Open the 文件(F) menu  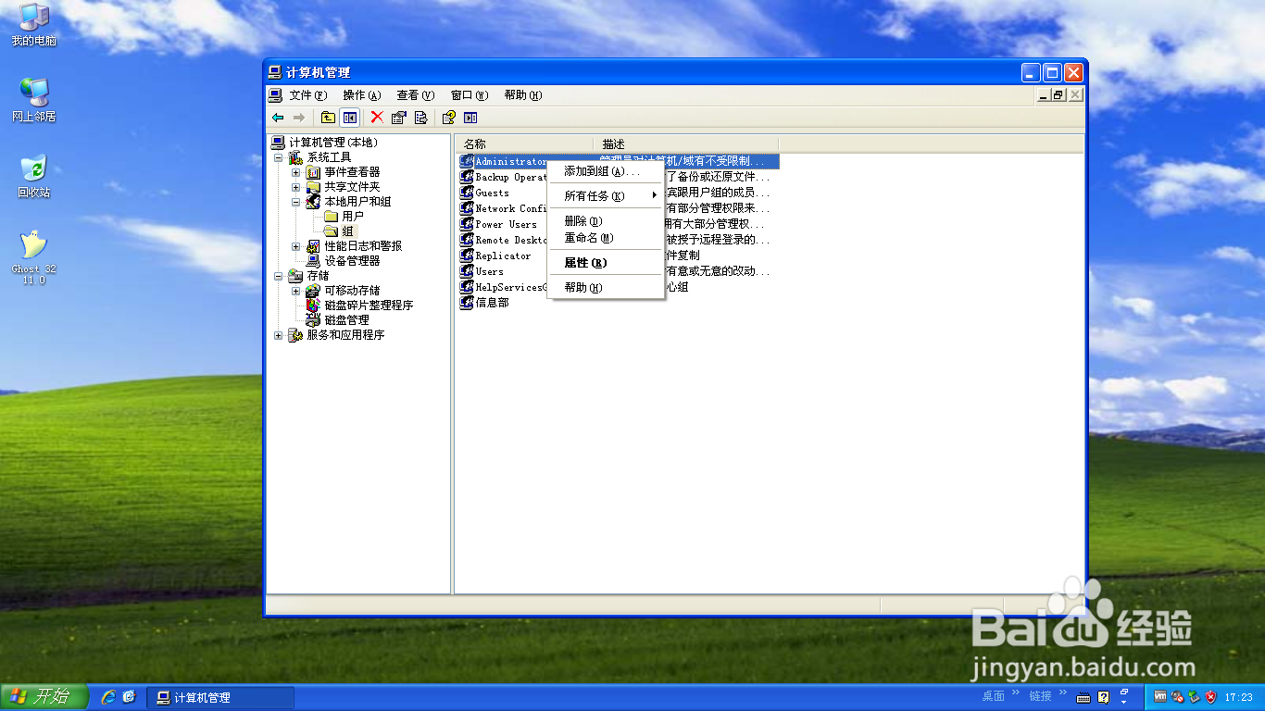(308, 95)
